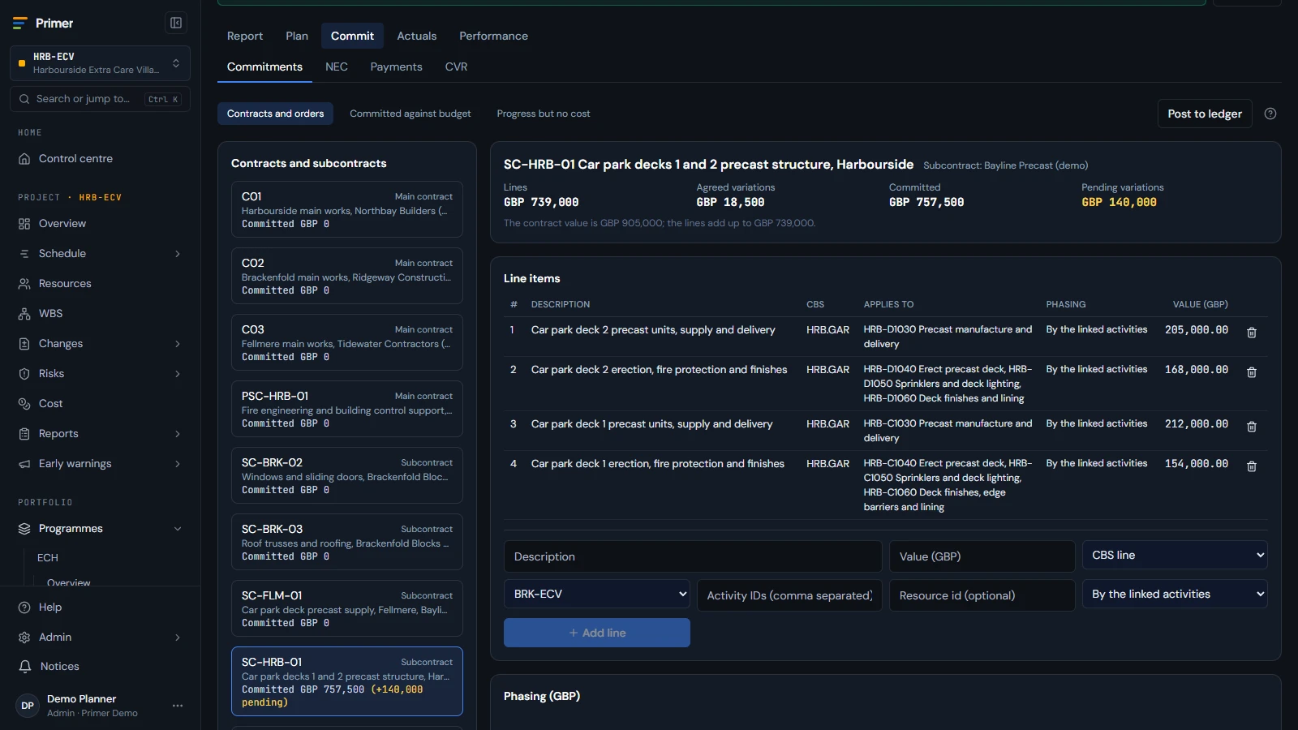Open the Risks shield icon item
Screen dimensions: 1298x730
click(x=24, y=374)
